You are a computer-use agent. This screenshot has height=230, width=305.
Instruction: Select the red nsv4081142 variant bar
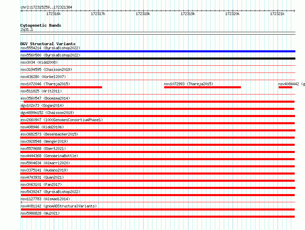158,209
